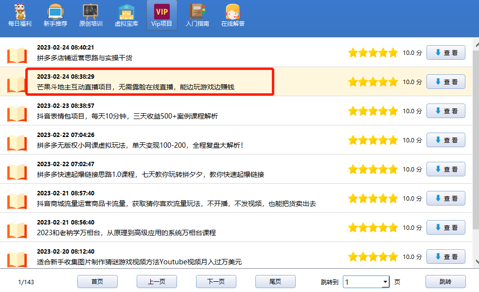Click 查看 for 抖音表情包项目

point(446,111)
